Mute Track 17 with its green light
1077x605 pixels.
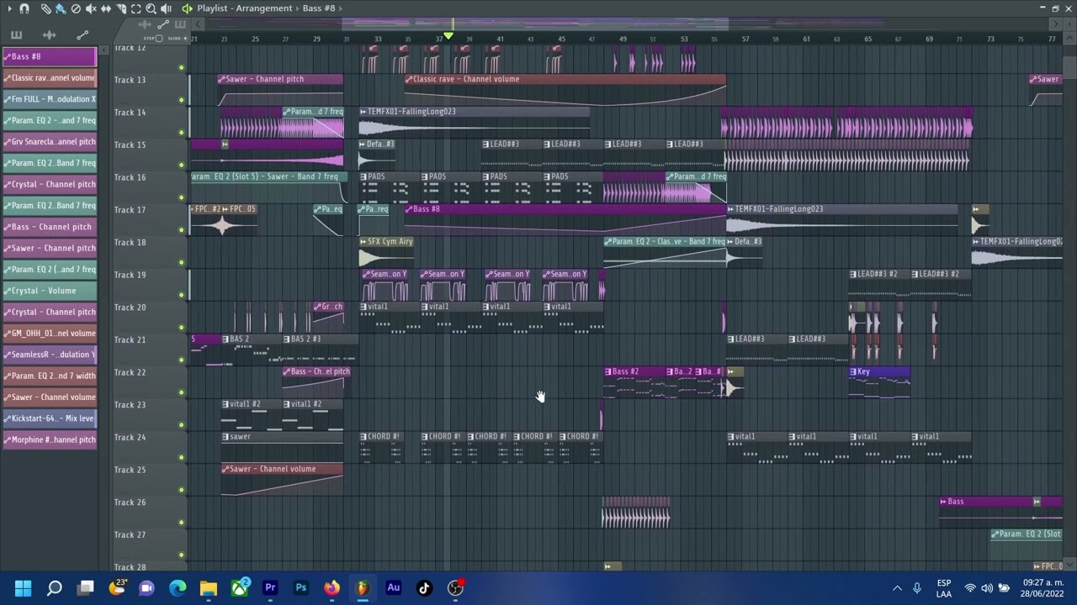click(181, 229)
